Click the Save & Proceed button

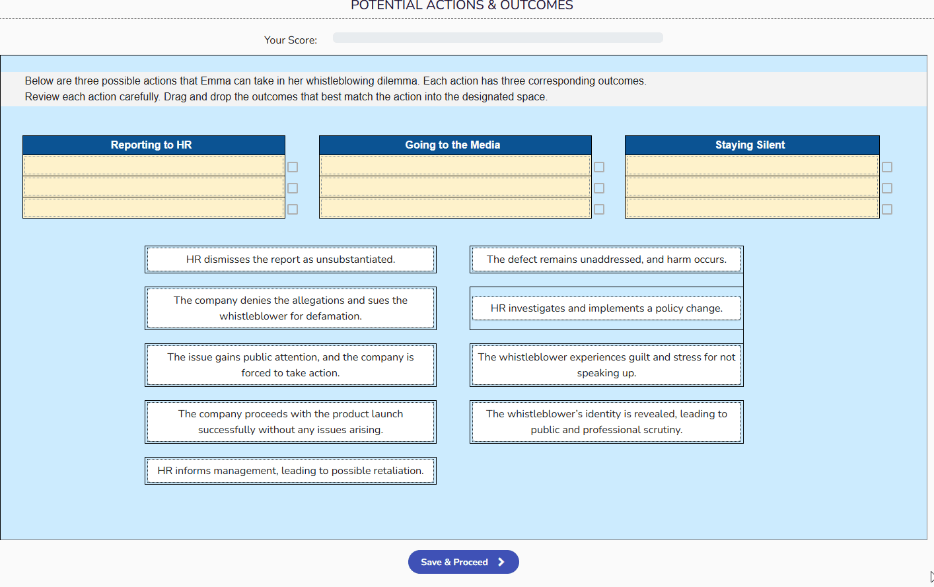pos(463,562)
